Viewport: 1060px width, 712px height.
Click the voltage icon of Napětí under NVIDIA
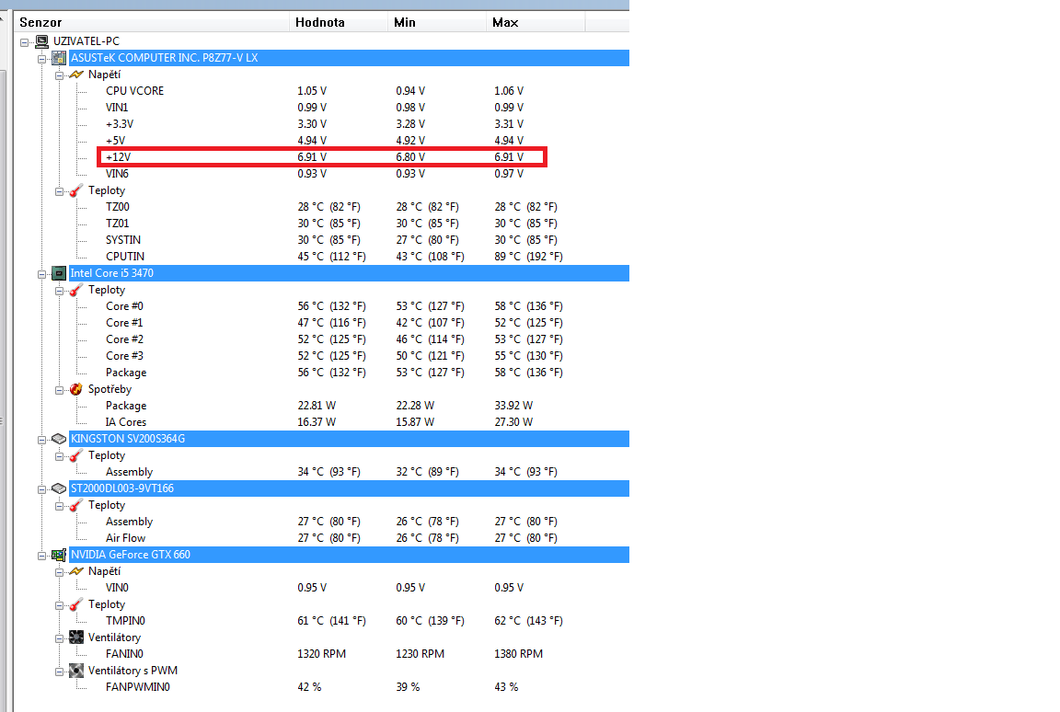pos(76,571)
